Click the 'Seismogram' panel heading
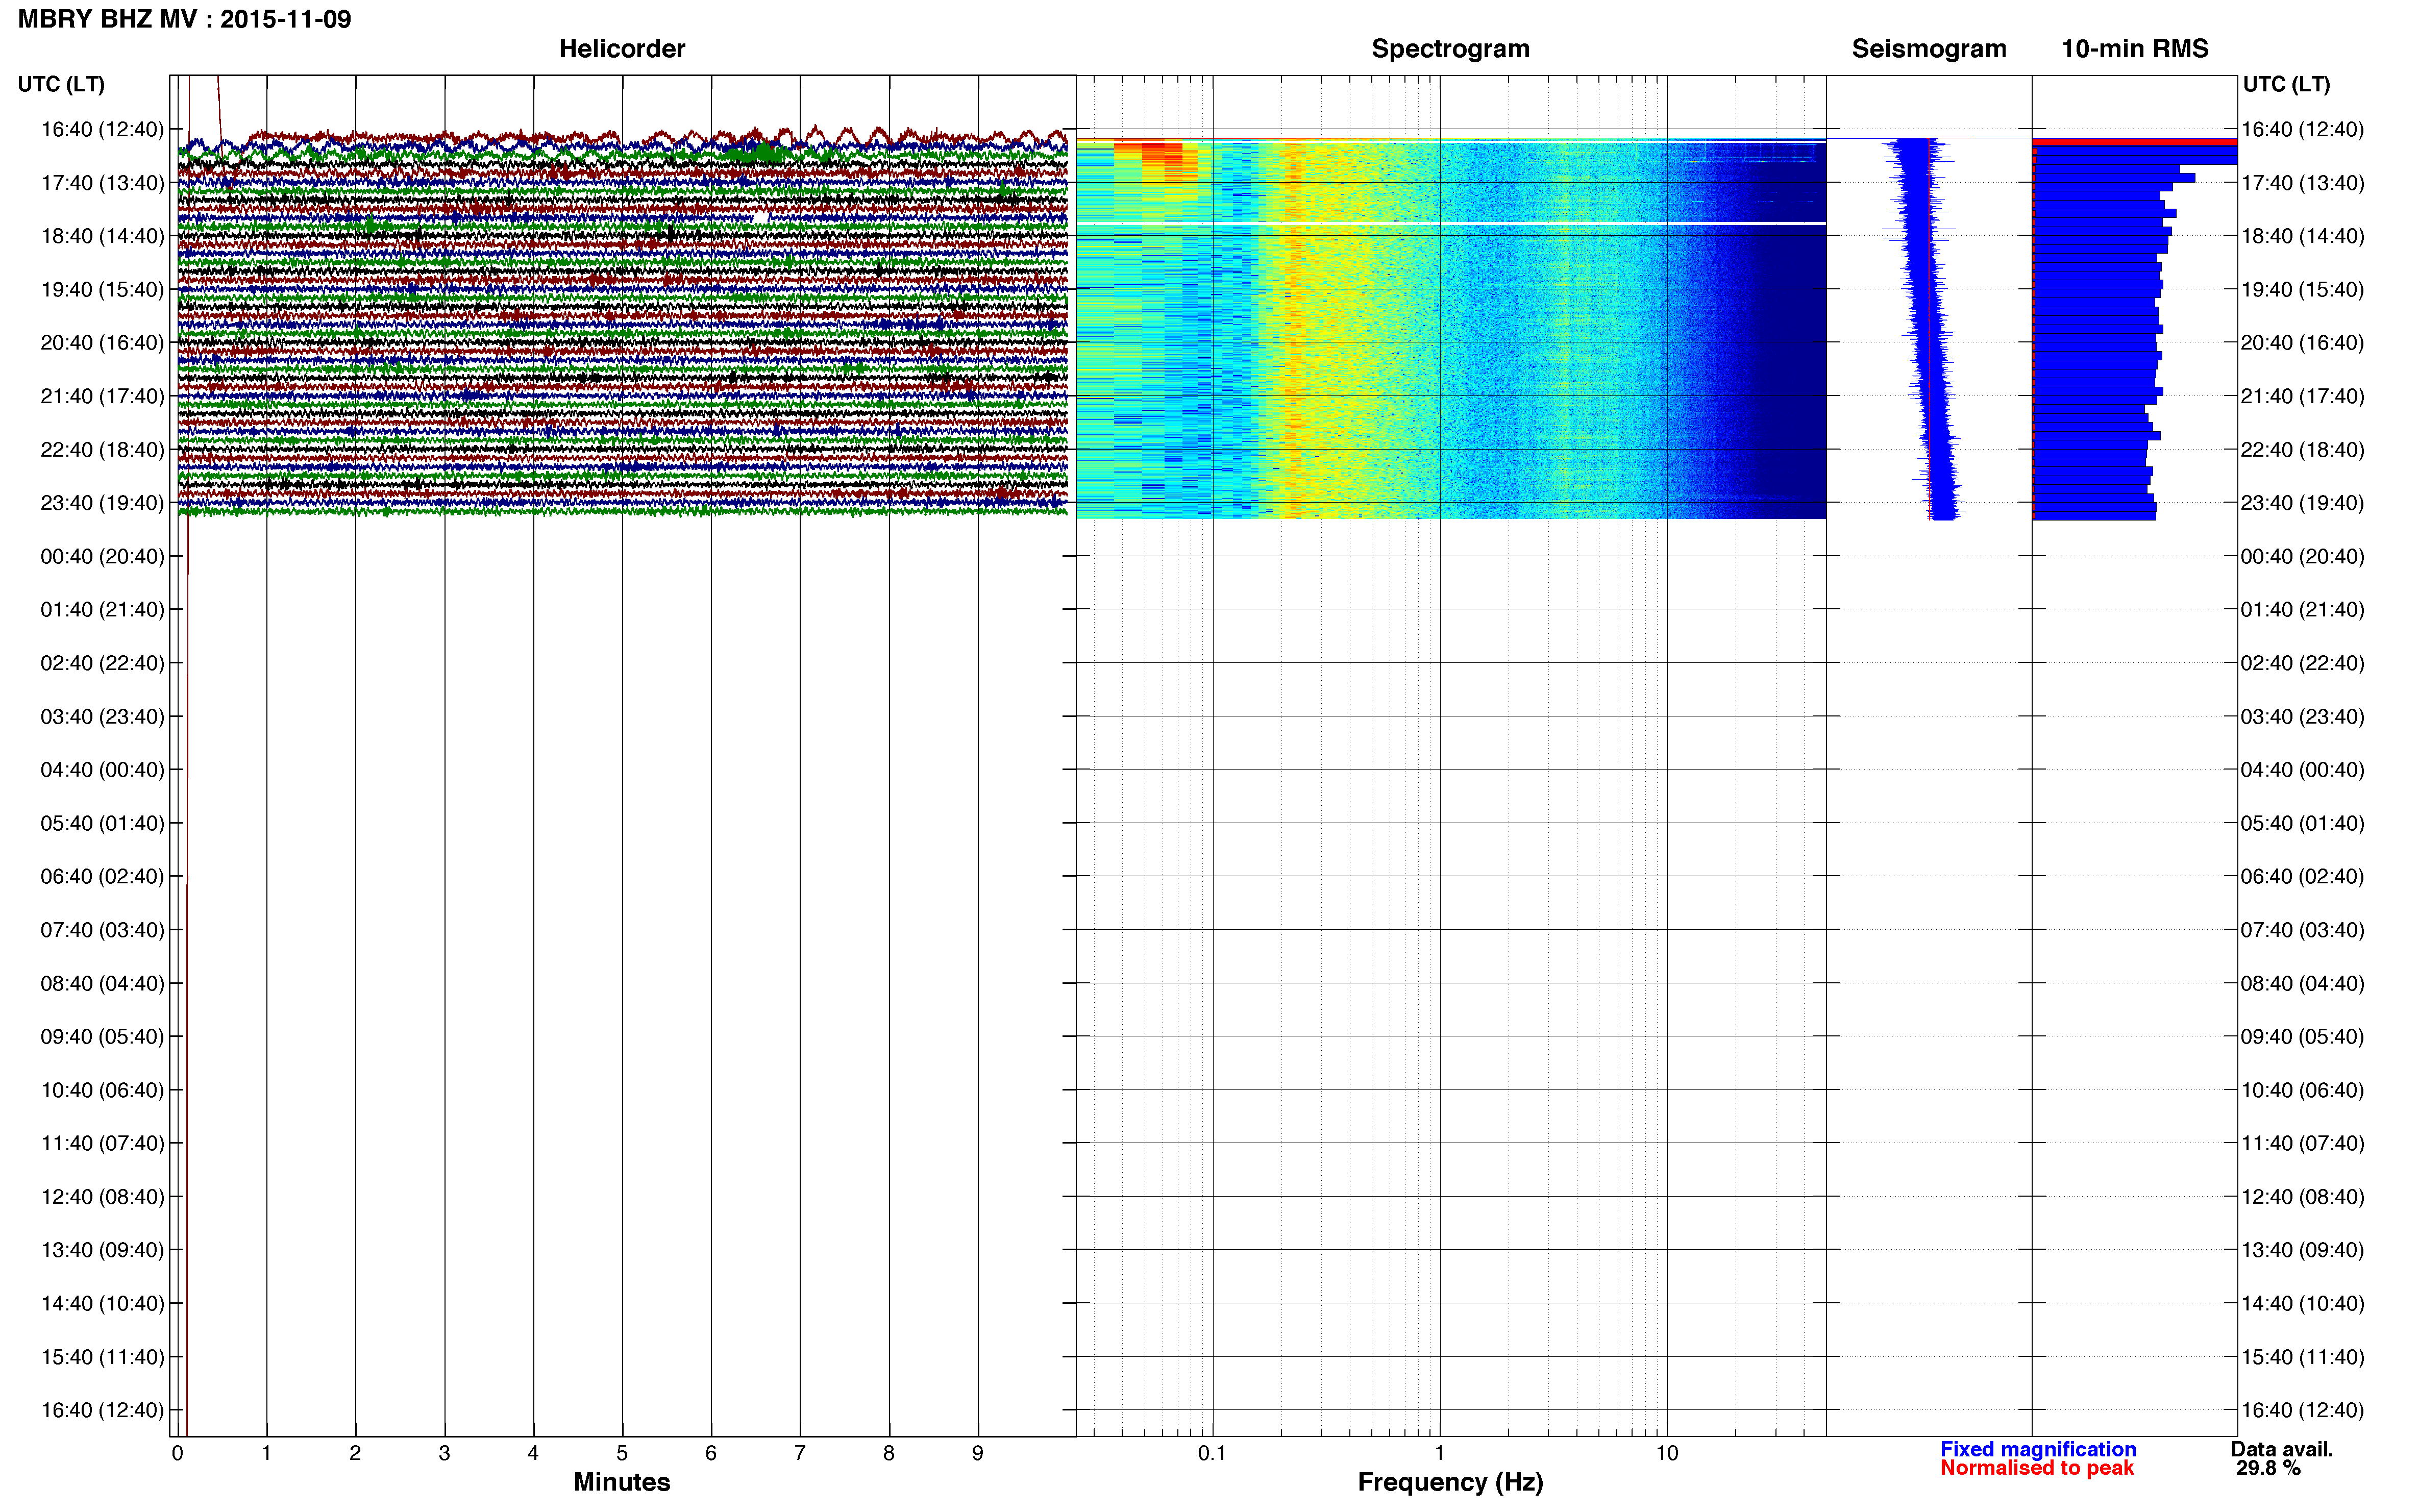This screenshot has width=2419, height=1512. click(1929, 49)
